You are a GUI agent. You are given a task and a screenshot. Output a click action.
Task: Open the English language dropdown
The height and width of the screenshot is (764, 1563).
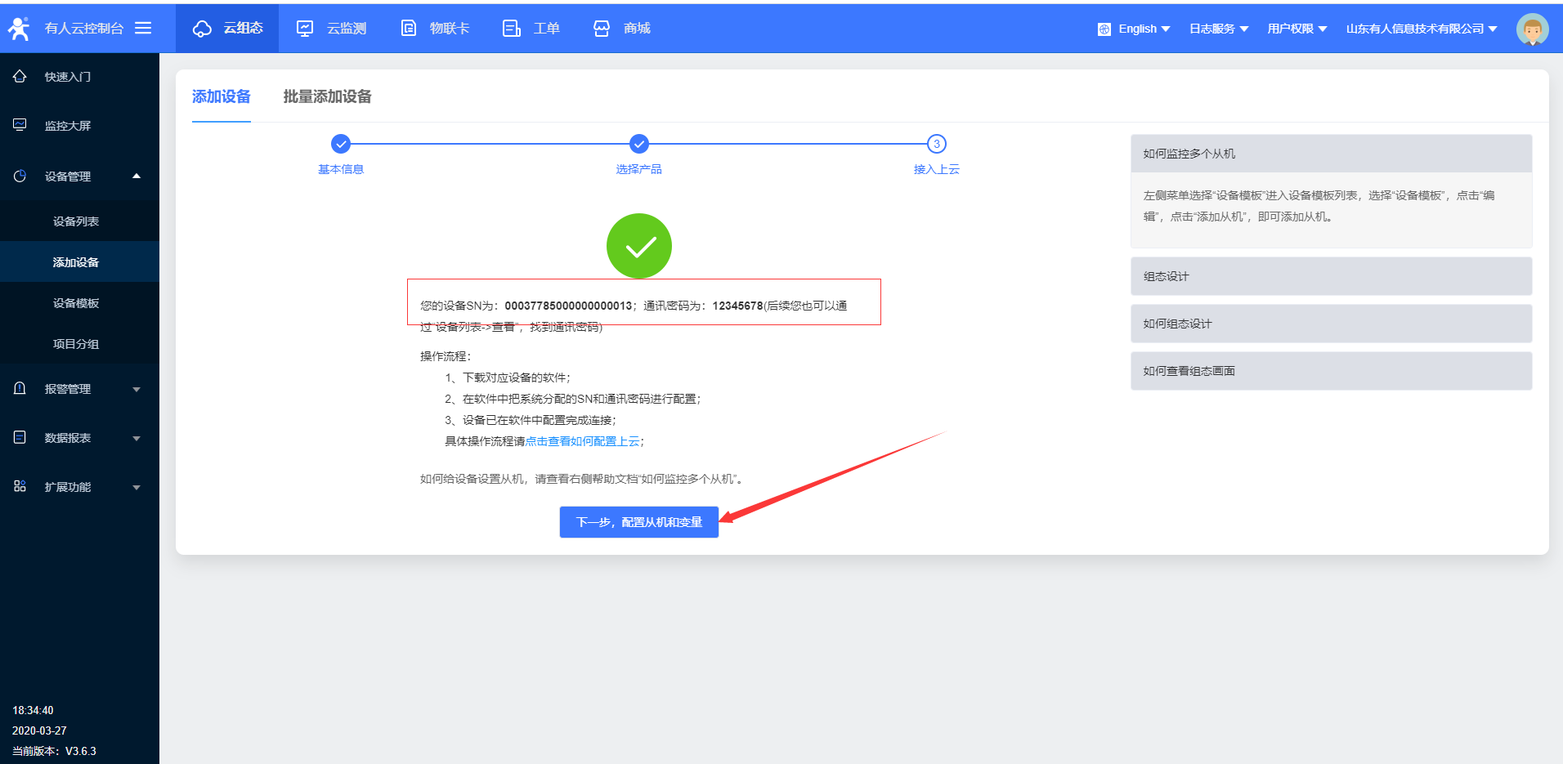pos(1135,29)
